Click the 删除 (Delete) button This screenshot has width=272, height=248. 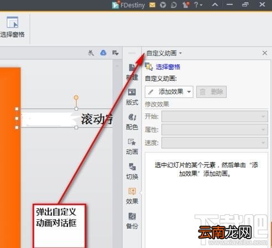(211, 92)
